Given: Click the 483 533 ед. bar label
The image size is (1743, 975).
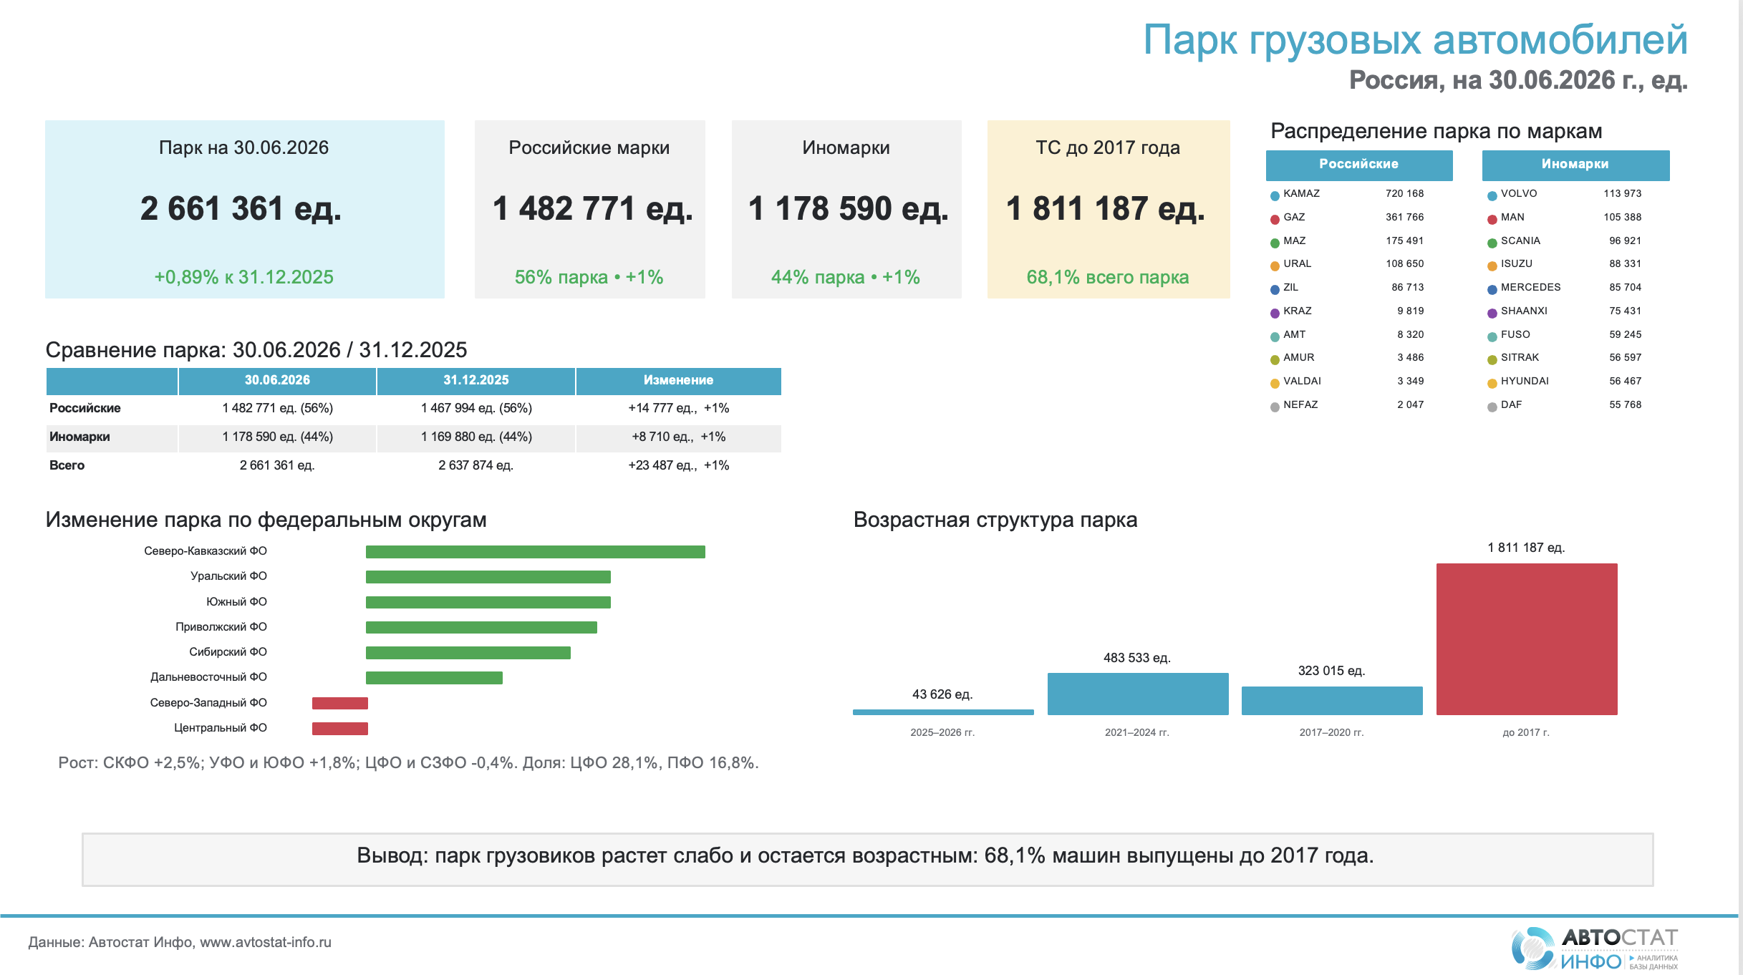Looking at the screenshot, I should pyautogui.click(x=1137, y=658).
